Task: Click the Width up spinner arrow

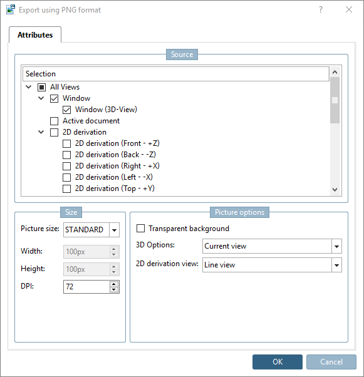Action: (114, 249)
